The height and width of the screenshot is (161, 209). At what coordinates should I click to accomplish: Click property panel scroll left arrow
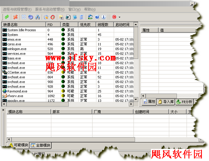pyautogui.click(x=143, y=96)
